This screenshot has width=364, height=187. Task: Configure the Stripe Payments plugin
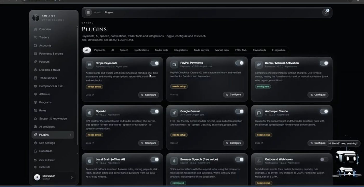pyautogui.click(x=148, y=95)
